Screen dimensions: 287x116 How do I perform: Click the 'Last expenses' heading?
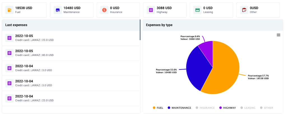(16, 25)
